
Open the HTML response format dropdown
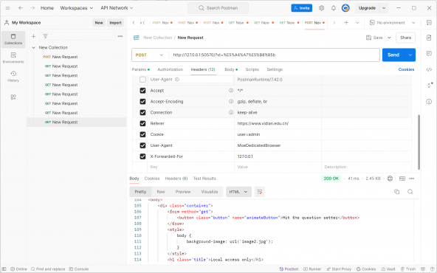click(x=238, y=192)
